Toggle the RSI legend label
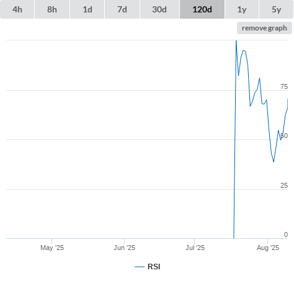Viewport: 294px width, 283px height. pos(154,267)
